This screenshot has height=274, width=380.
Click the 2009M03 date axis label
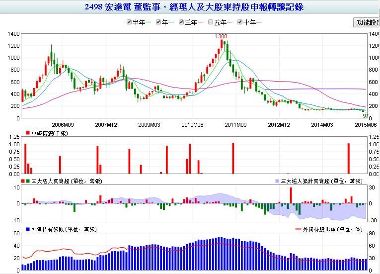pyautogui.click(x=149, y=125)
